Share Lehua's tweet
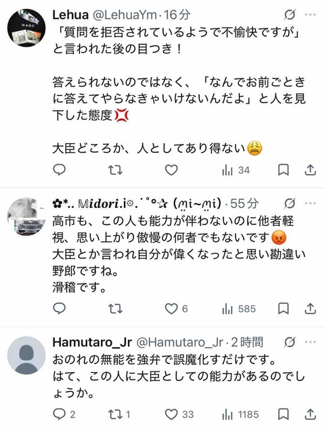Screen dimensions: 325x431 coord(310,170)
